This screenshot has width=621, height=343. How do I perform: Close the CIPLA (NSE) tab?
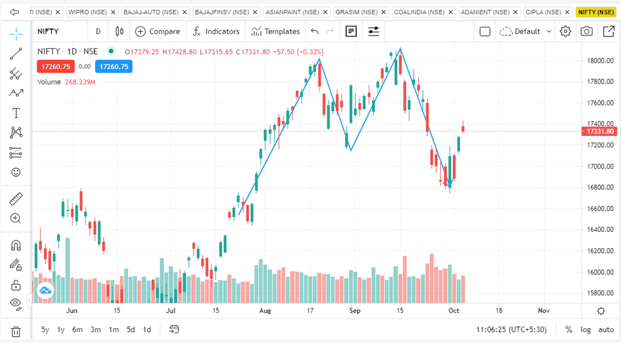(567, 12)
